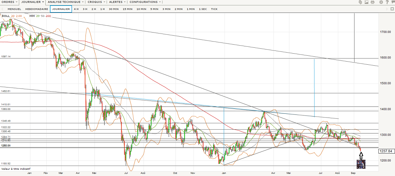The height and width of the screenshot is (176, 395).
Task: Choose the TICK timeframe
Action: tap(214, 9)
